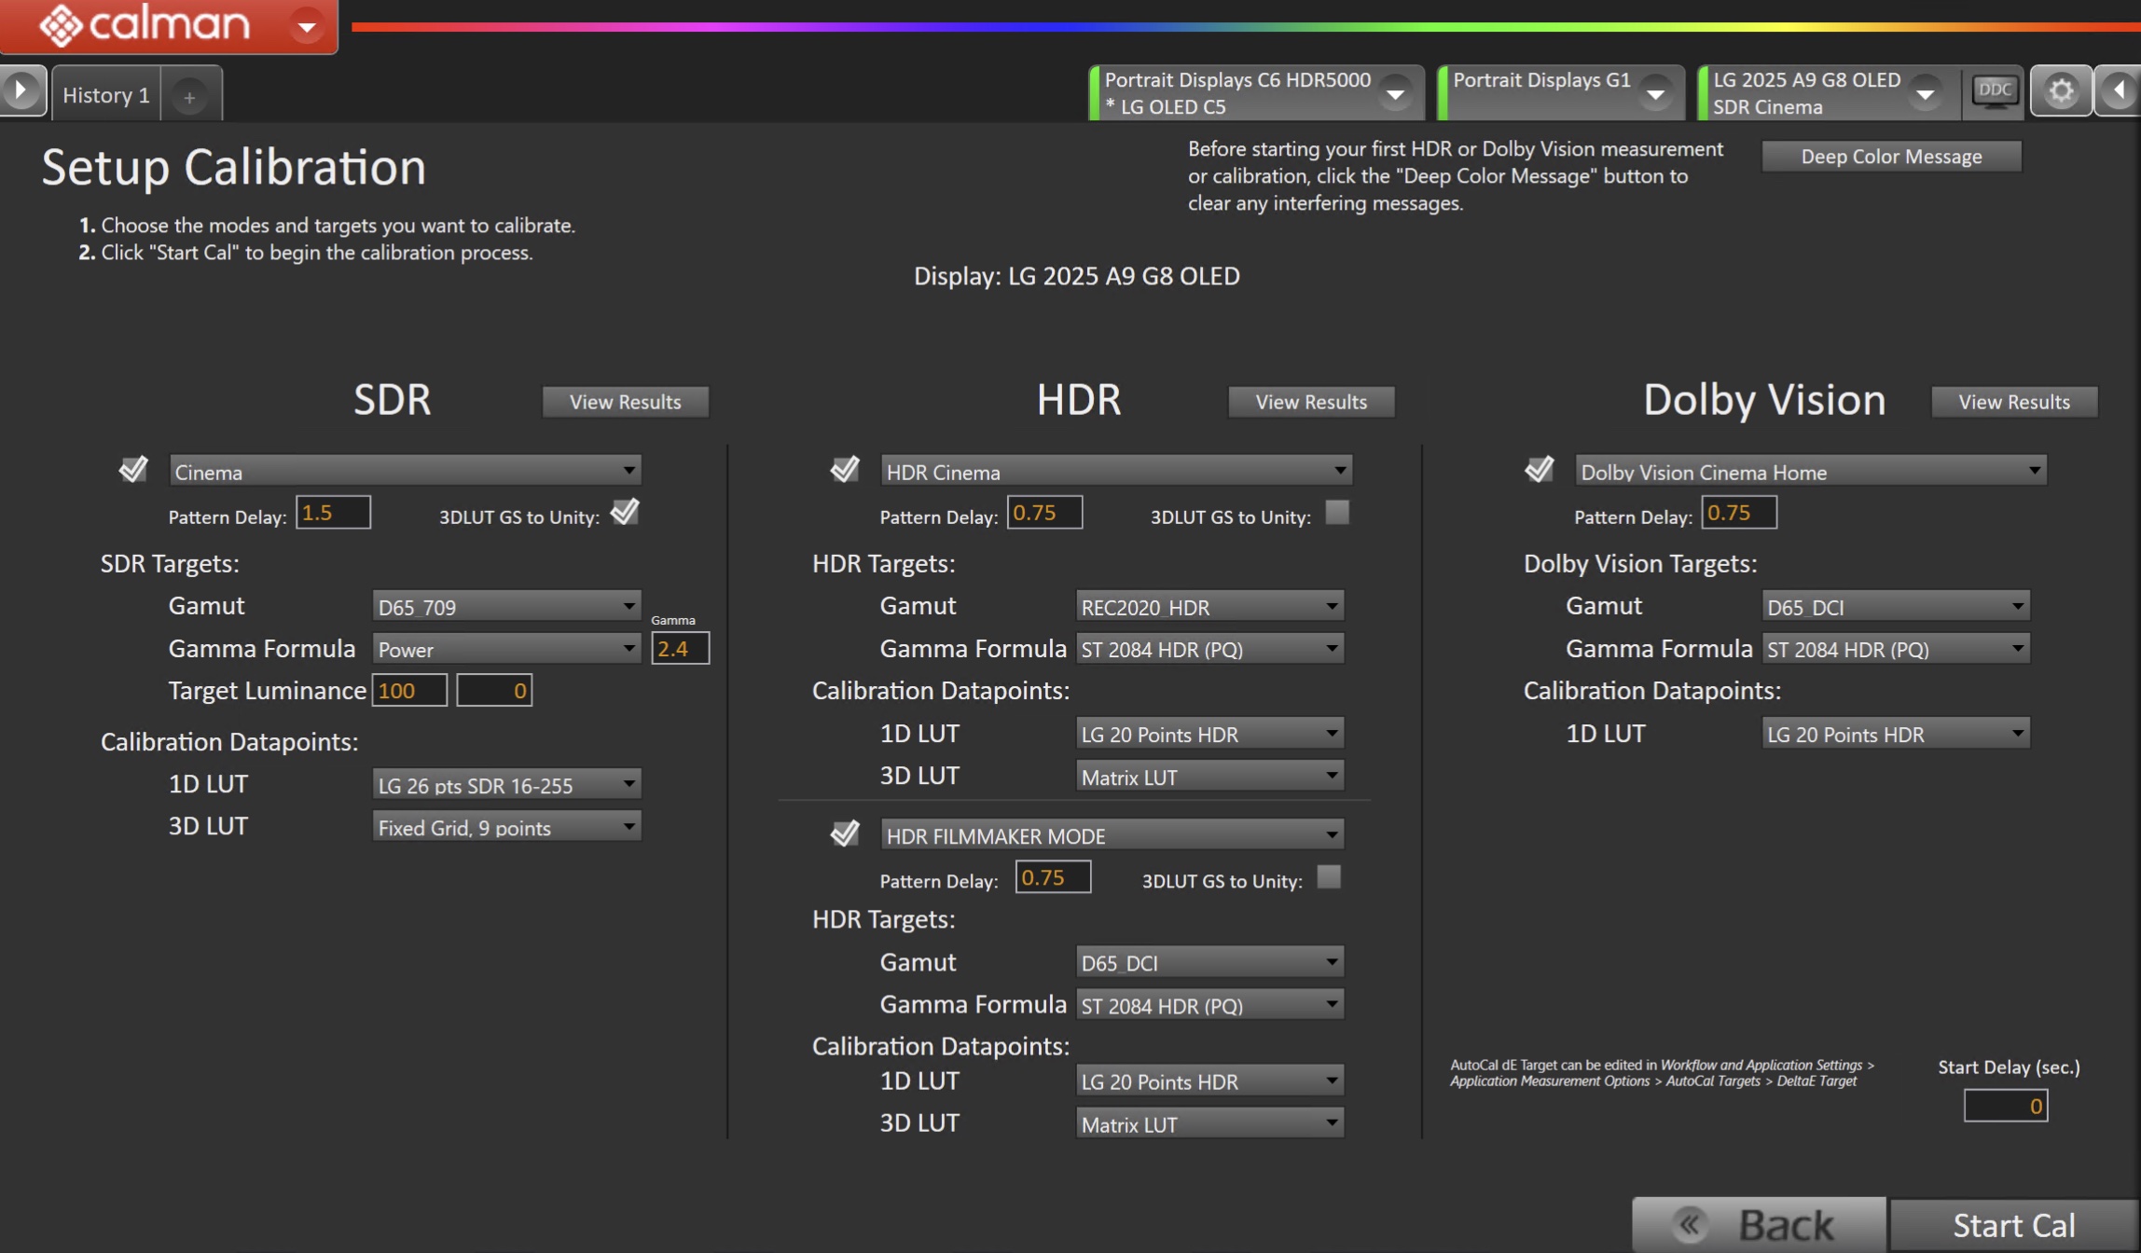Image resolution: width=2141 pixels, height=1253 pixels.
Task: Open the LG 2025 A9 G8 OLED display dropdown arrow
Action: 1924,93
